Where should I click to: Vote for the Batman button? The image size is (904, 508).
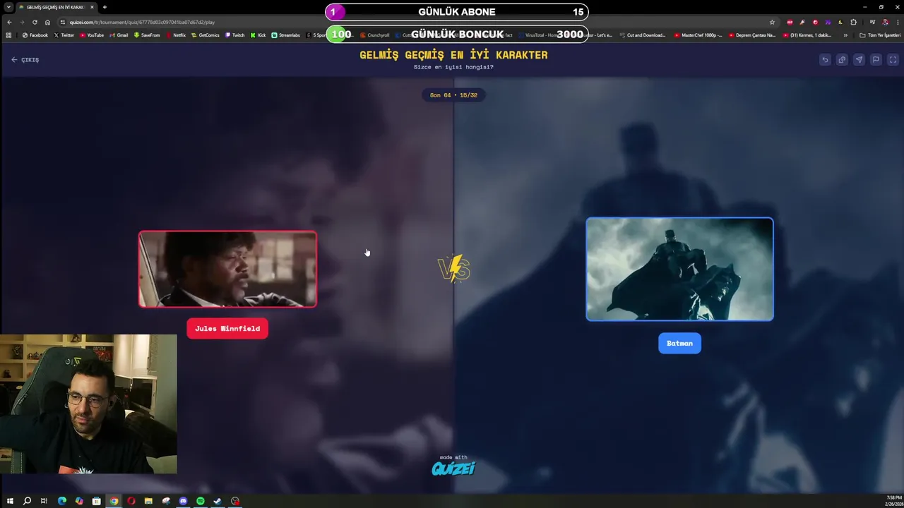(679, 344)
